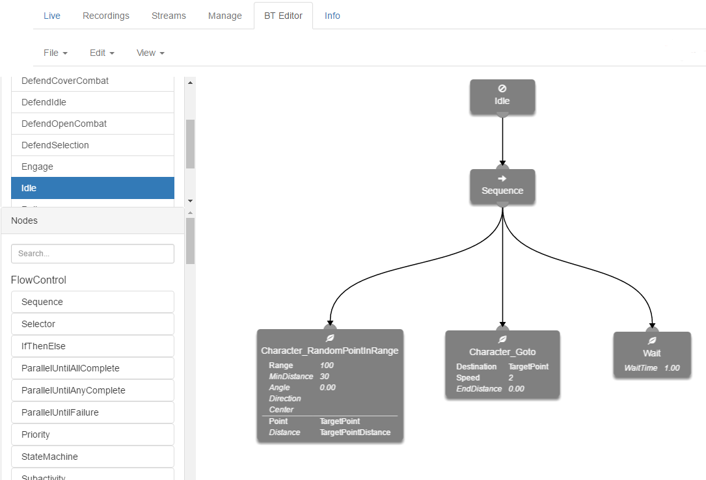Add a Selector flow control node
The height and width of the screenshot is (480, 706).
92,324
